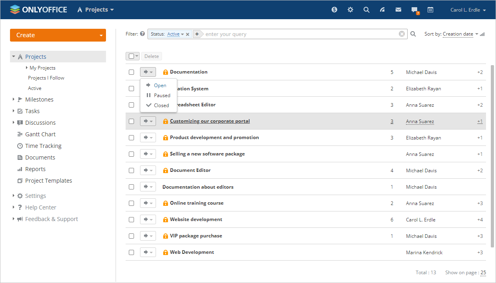496x283 pixels.
Task: Select the master checkbox above the project list
Action: [x=130, y=56]
